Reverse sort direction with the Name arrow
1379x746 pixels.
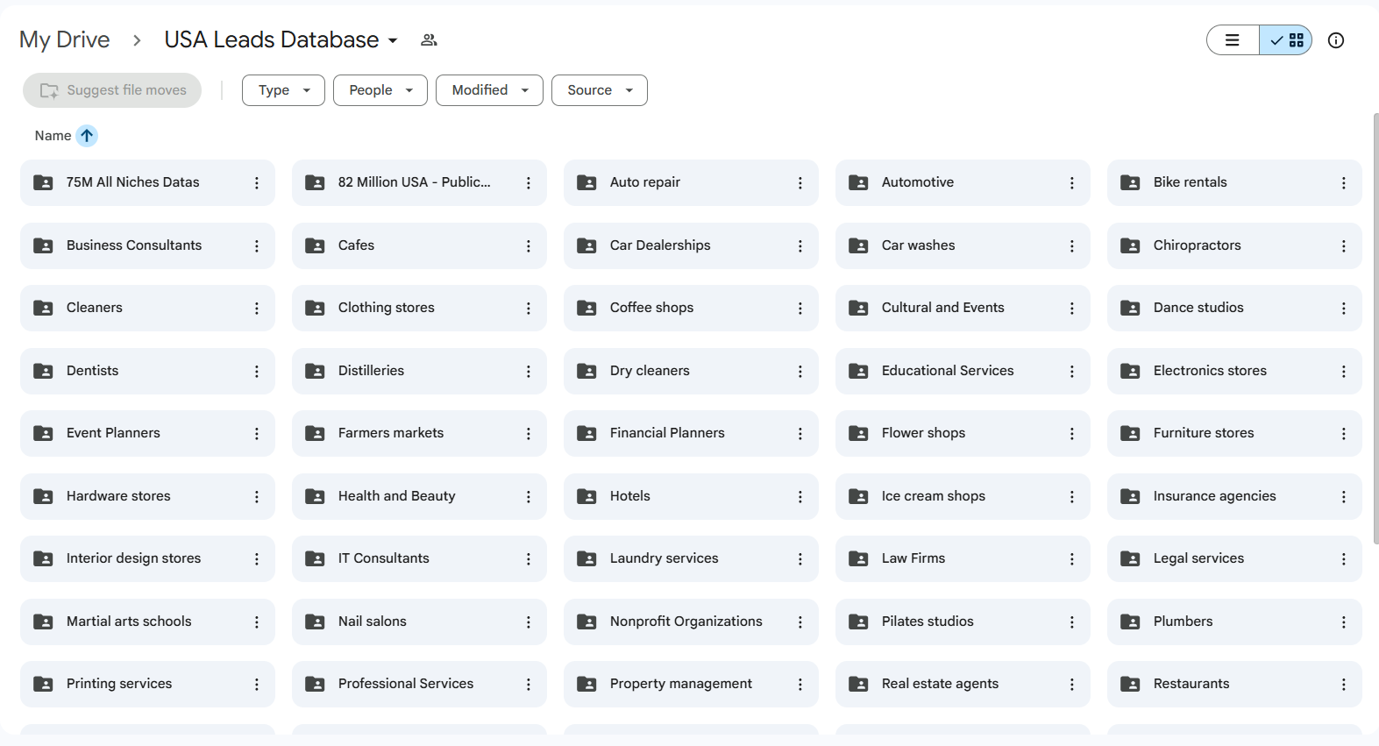[87, 136]
